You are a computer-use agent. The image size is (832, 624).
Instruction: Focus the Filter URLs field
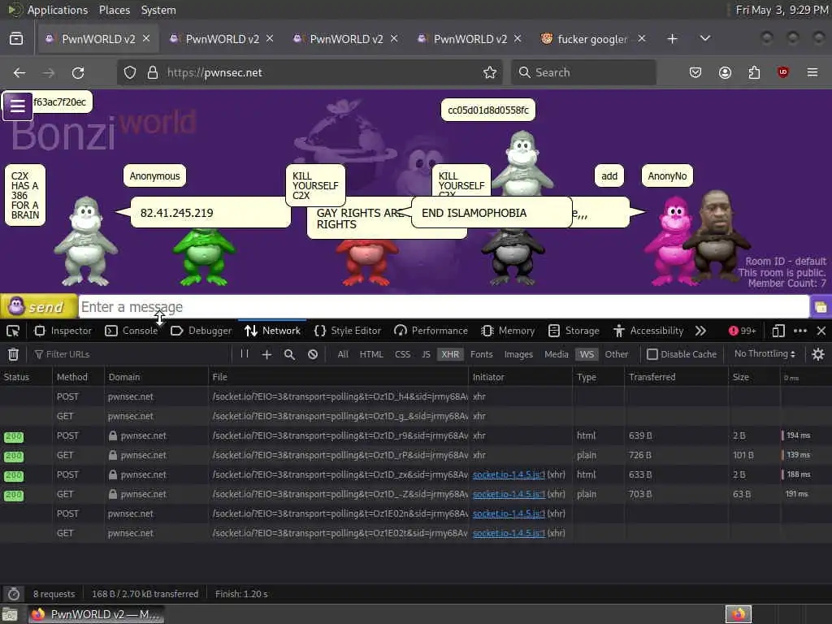click(130, 354)
